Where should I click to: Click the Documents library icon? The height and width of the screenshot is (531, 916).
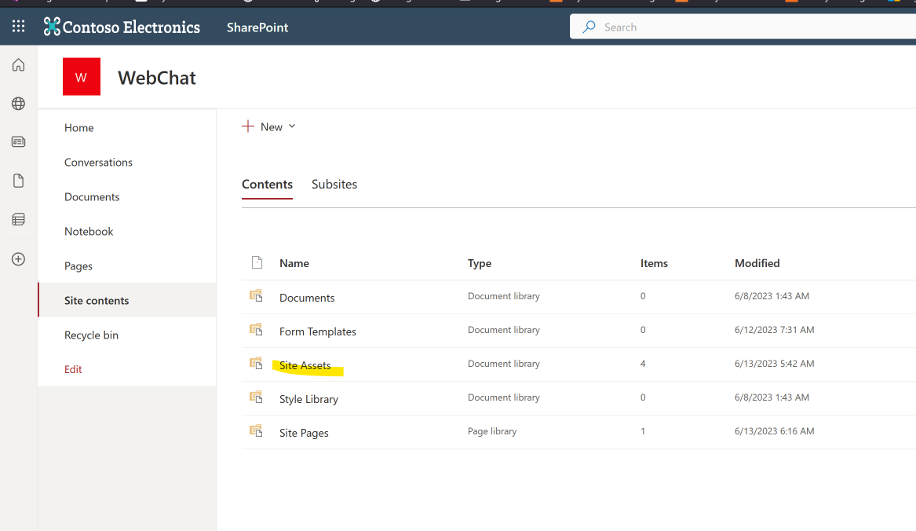[256, 296]
